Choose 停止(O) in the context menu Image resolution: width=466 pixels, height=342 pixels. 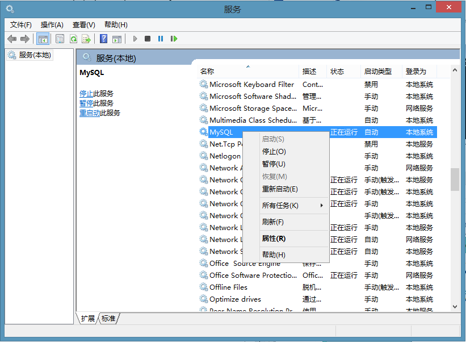point(274,152)
